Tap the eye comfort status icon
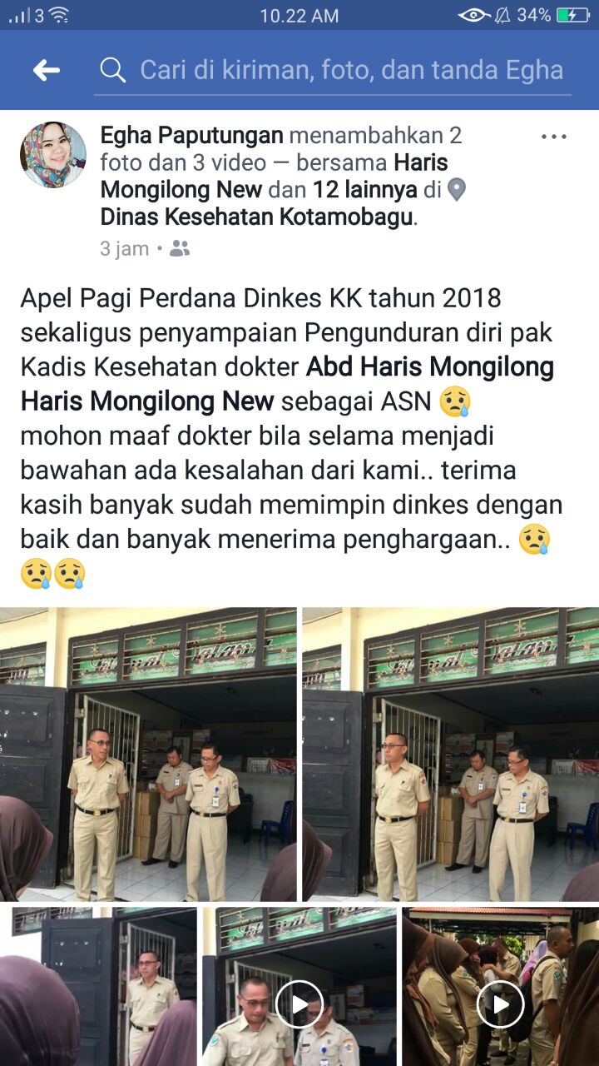599x1066 pixels. coord(473,15)
